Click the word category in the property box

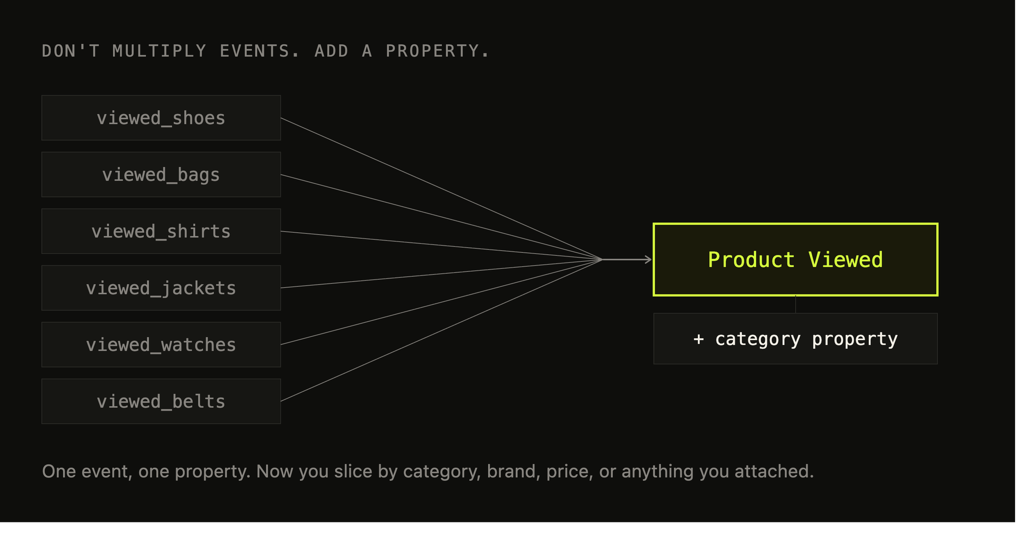click(x=758, y=339)
